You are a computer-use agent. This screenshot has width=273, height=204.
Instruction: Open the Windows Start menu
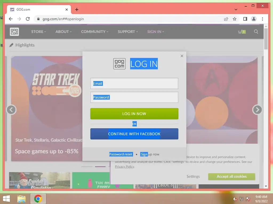[6, 199]
